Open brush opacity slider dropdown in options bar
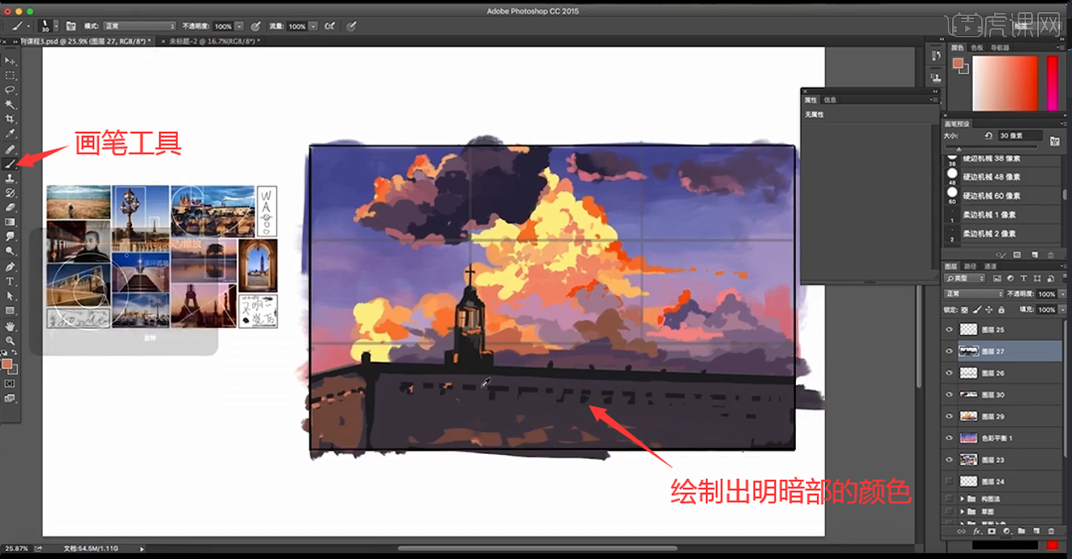1072x559 pixels. 240,26
